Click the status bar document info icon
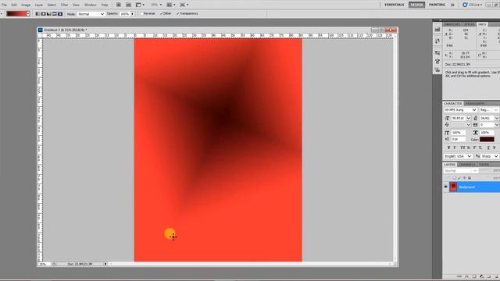 [54, 264]
